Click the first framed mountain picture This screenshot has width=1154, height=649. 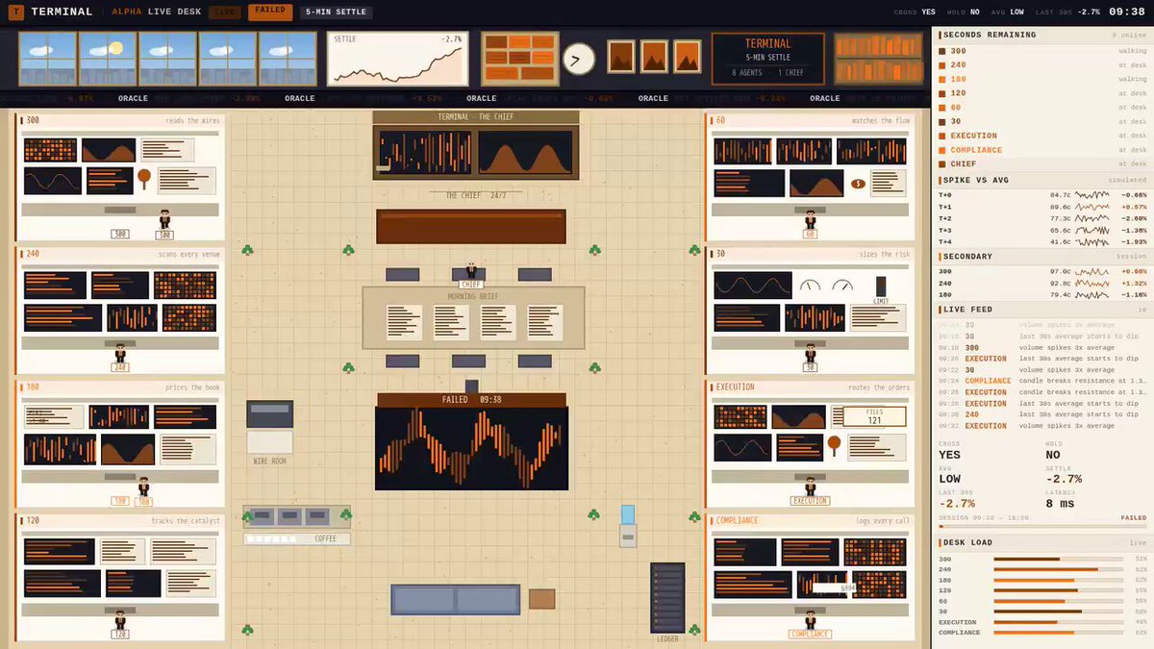[621, 56]
